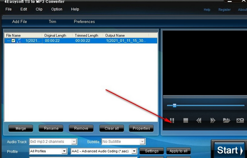This screenshot has width=247, height=158.
Task: Click the Properties button
Action: tap(141, 128)
